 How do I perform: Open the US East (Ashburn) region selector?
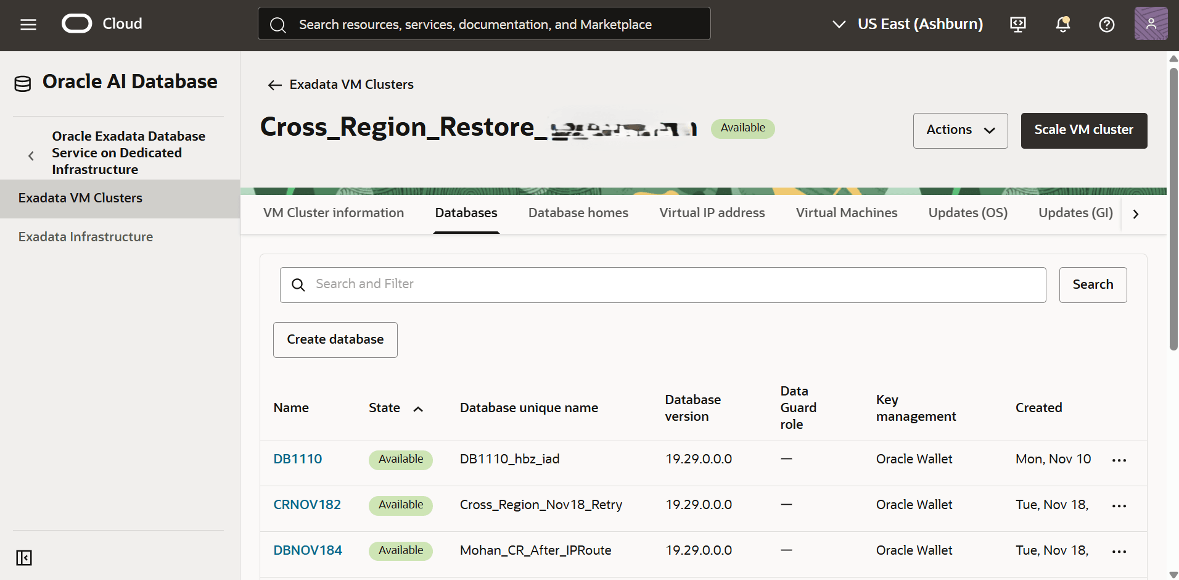[x=907, y=23]
